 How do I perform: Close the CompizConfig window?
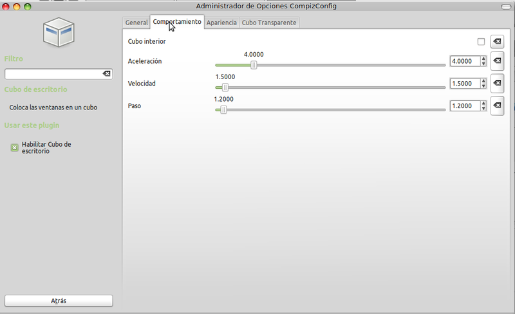coord(7,6)
